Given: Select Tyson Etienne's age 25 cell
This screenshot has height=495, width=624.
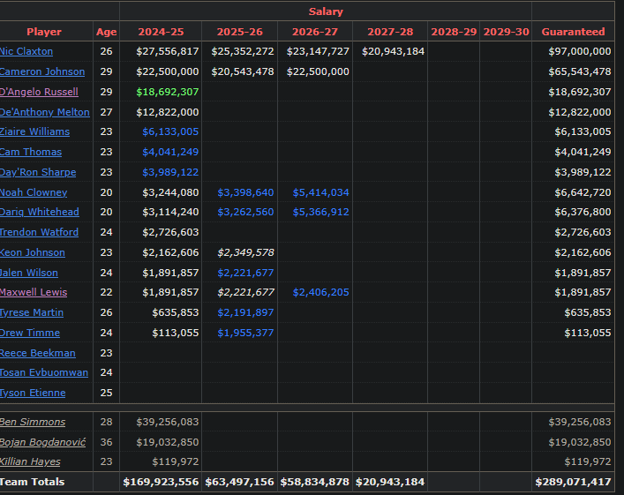Looking at the screenshot, I should (x=106, y=394).
